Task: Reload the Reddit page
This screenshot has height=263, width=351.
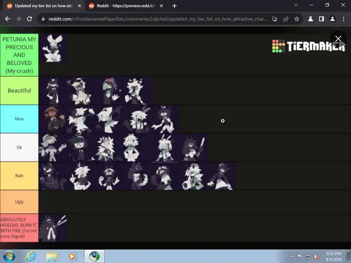Action: point(29,19)
